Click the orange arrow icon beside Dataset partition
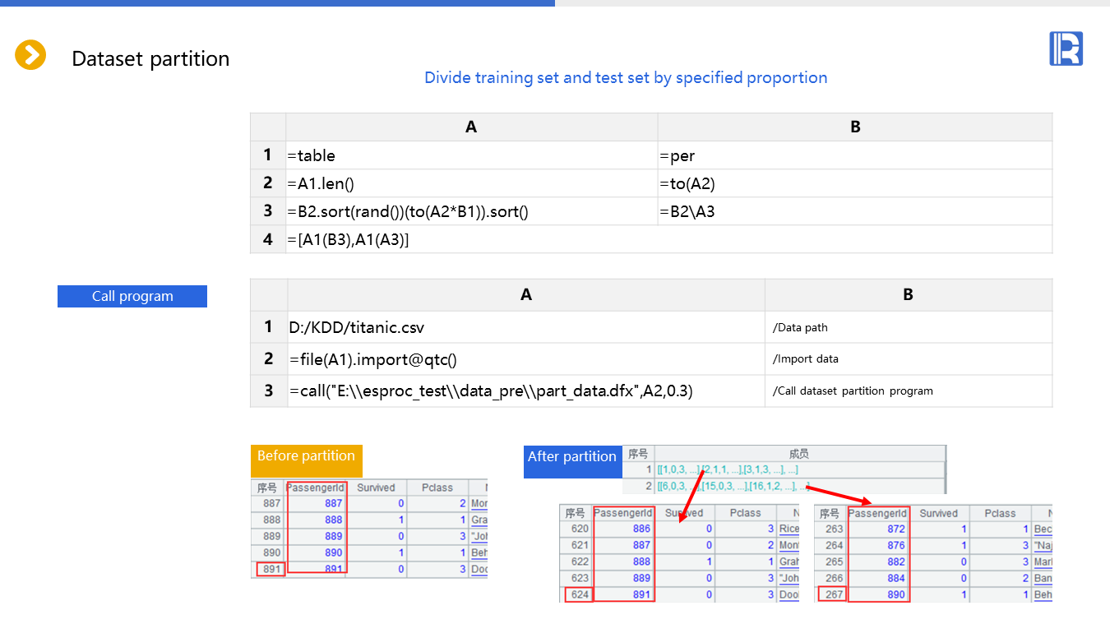Image resolution: width=1110 pixels, height=624 pixels. pyautogui.click(x=30, y=55)
